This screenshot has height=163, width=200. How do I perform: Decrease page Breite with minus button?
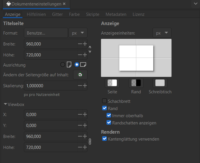[80, 44]
